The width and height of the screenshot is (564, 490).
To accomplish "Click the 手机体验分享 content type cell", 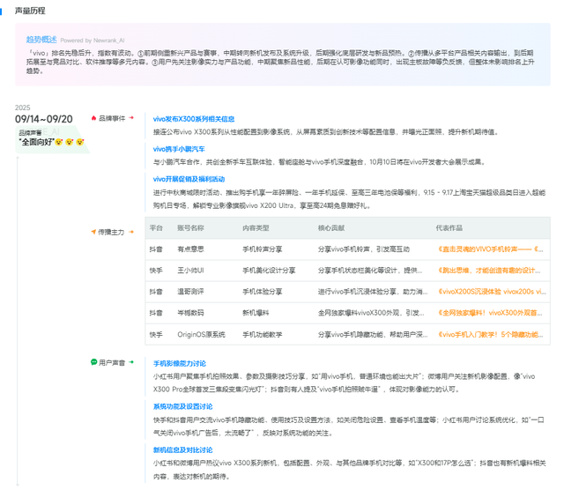I will pos(263,292).
